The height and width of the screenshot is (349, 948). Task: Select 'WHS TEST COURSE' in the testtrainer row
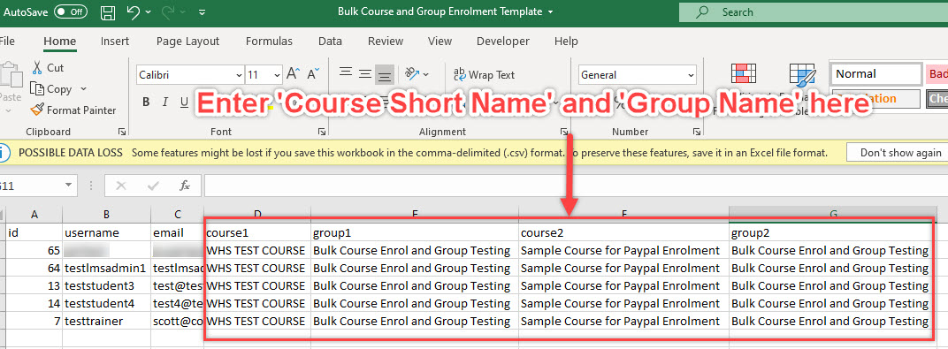258,322
